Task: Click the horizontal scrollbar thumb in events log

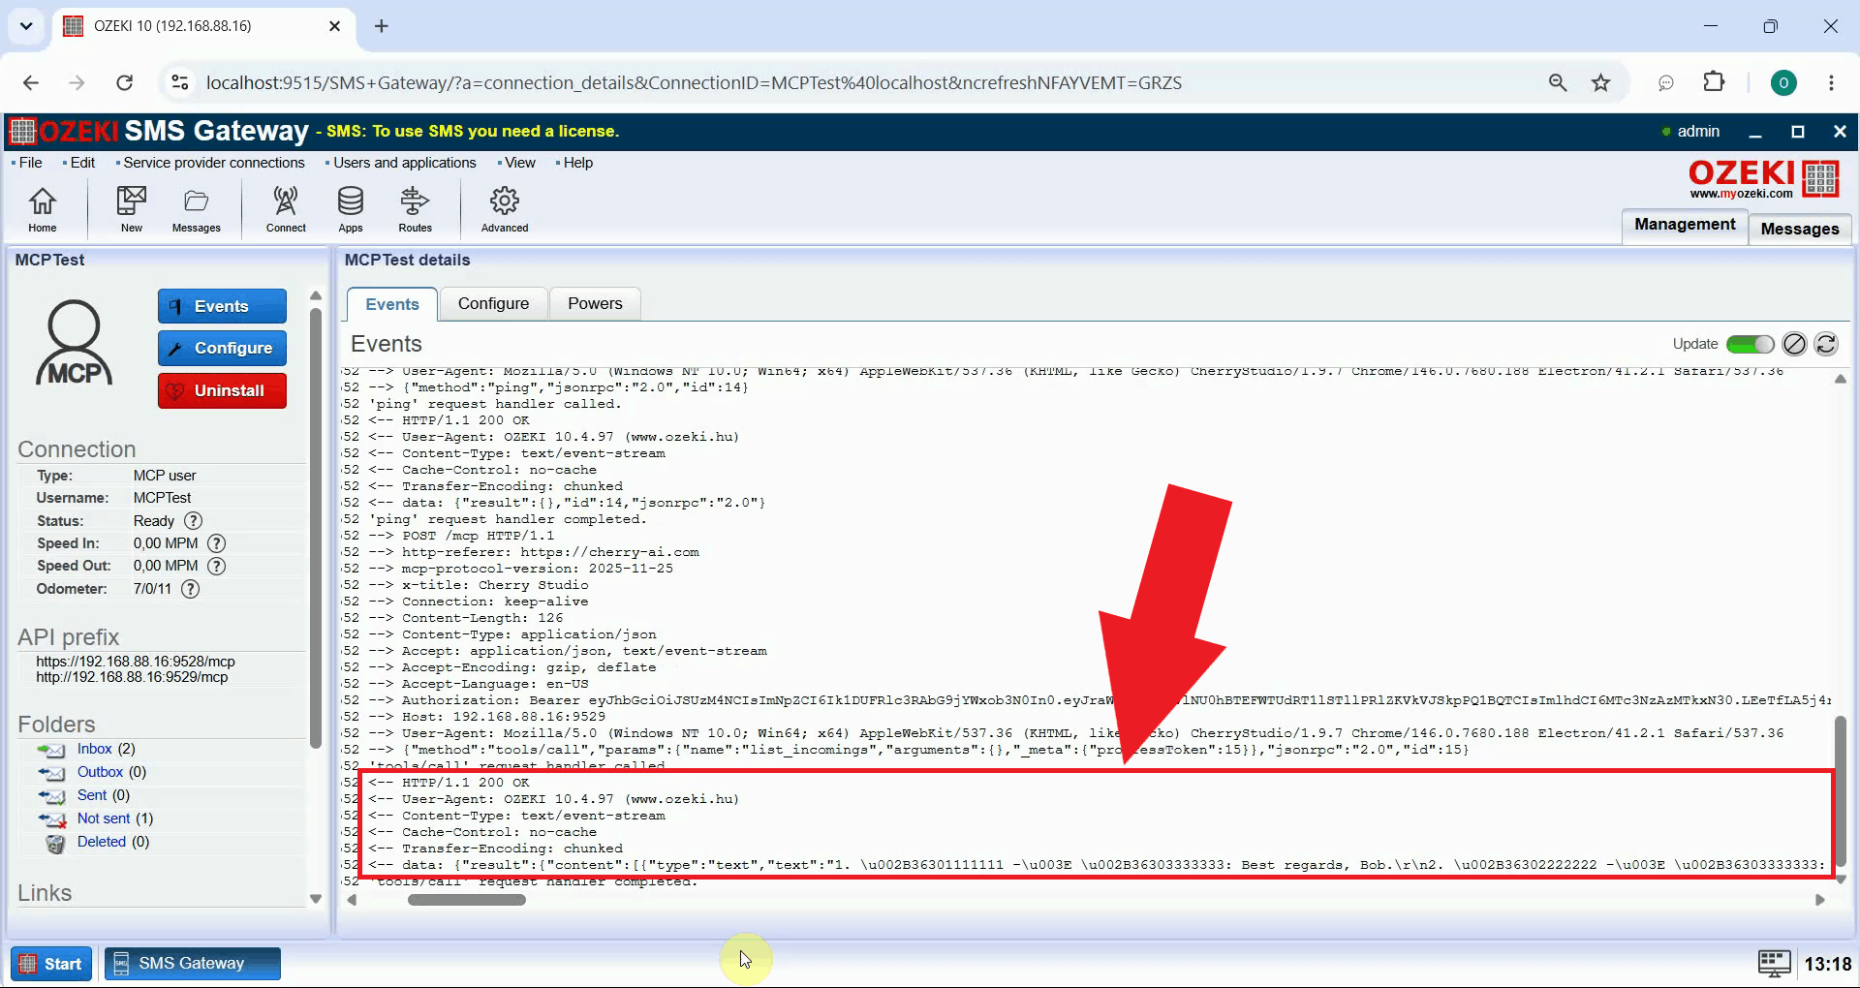Action: click(467, 900)
